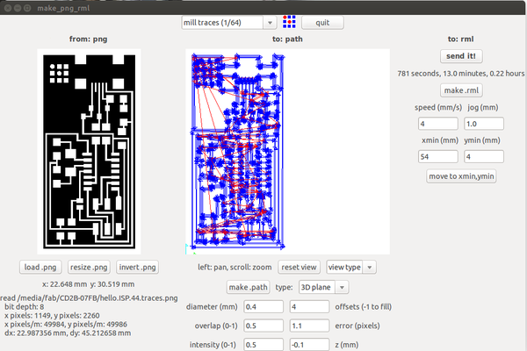Click the load .png button
527x351 pixels.
pyautogui.click(x=40, y=267)
